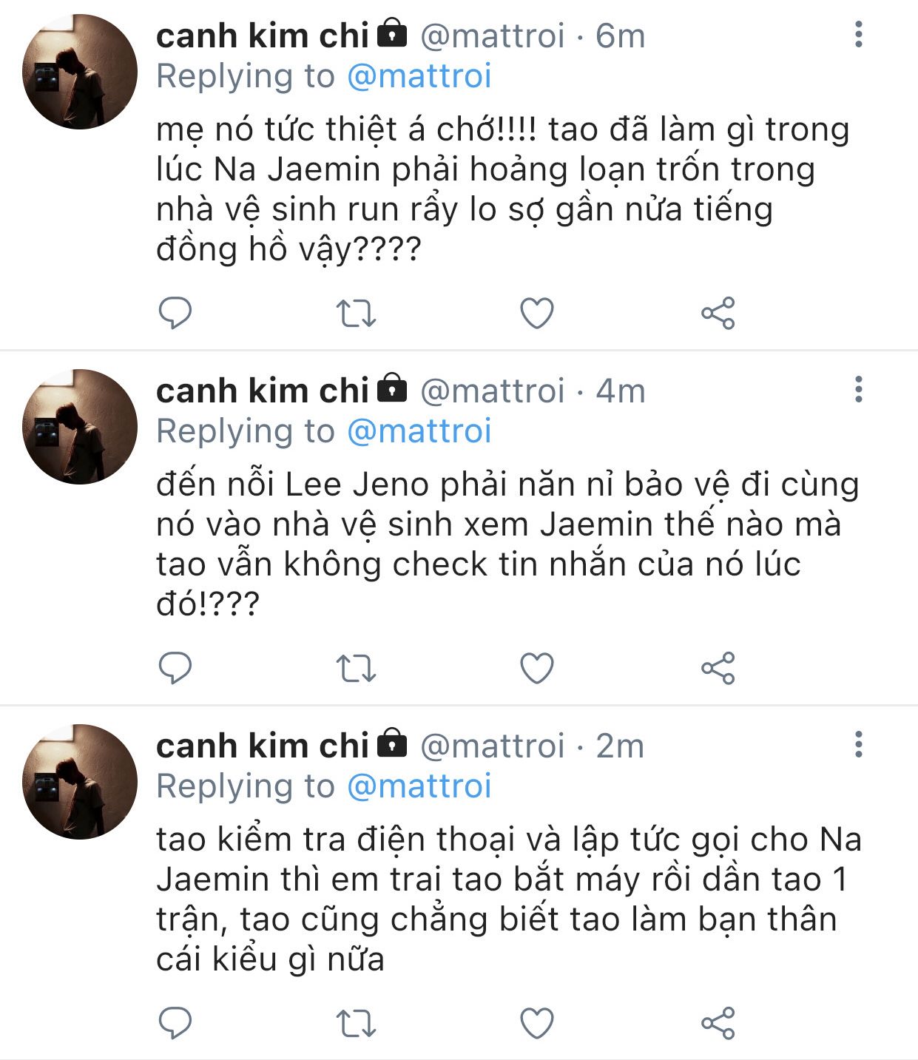Open @mattroi link in 2m tweet's reply line
Screen dimensions: 918x1060
coord(419,786)
